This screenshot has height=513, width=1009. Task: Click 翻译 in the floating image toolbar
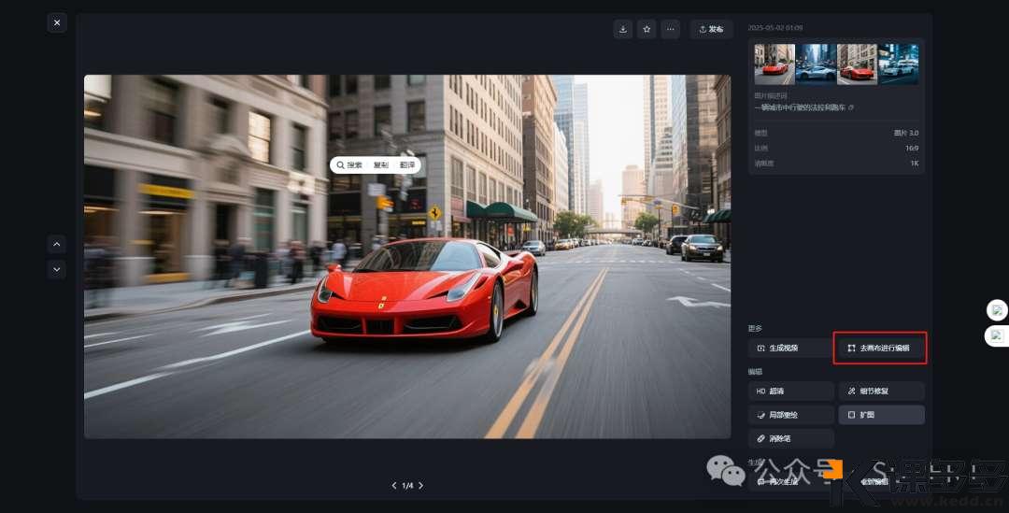tap(407, 164)
